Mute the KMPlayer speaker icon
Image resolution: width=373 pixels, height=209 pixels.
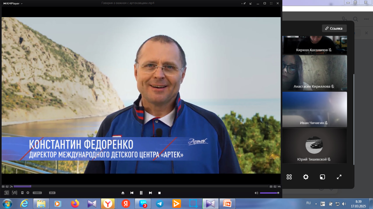256,193
